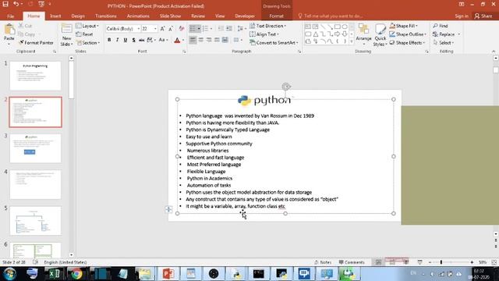The image size is (499, 281).
Task: Open Chrome from the taskbar
Action: coord(76,274)
